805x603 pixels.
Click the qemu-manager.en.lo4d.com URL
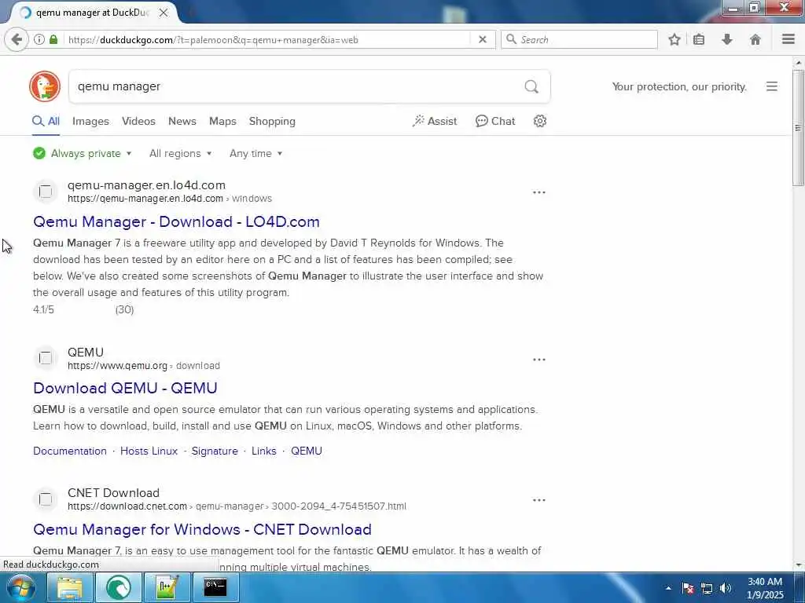point(170,199)
